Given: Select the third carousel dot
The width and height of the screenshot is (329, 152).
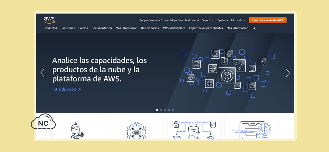Looking at the screenshot, I should (x=165, y=110).
